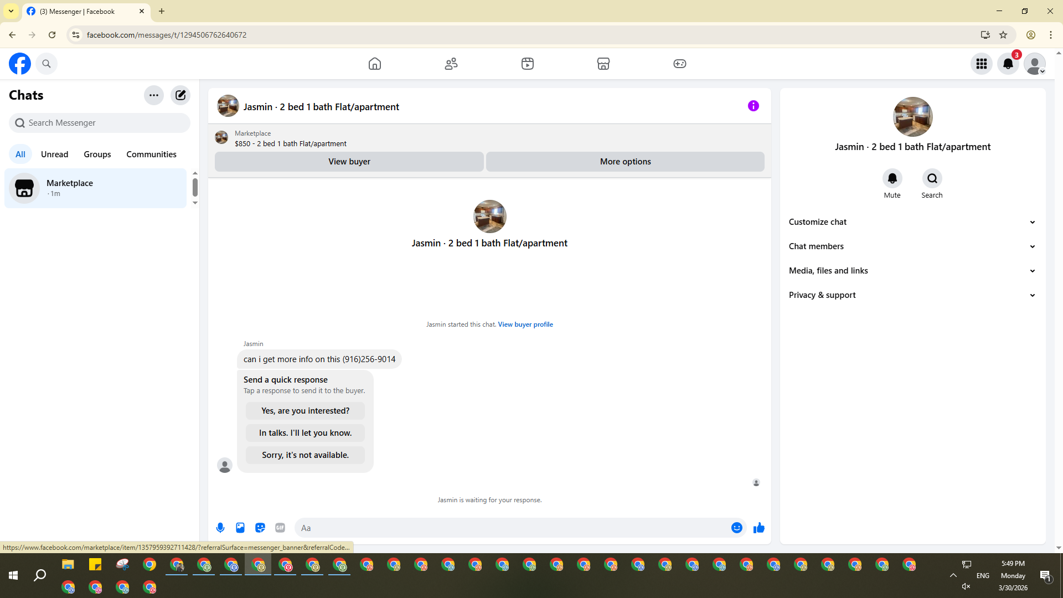Click the Search Messenger field
Screen dimensions: 1063x598
pyautogui.click(x=100, y=123)
